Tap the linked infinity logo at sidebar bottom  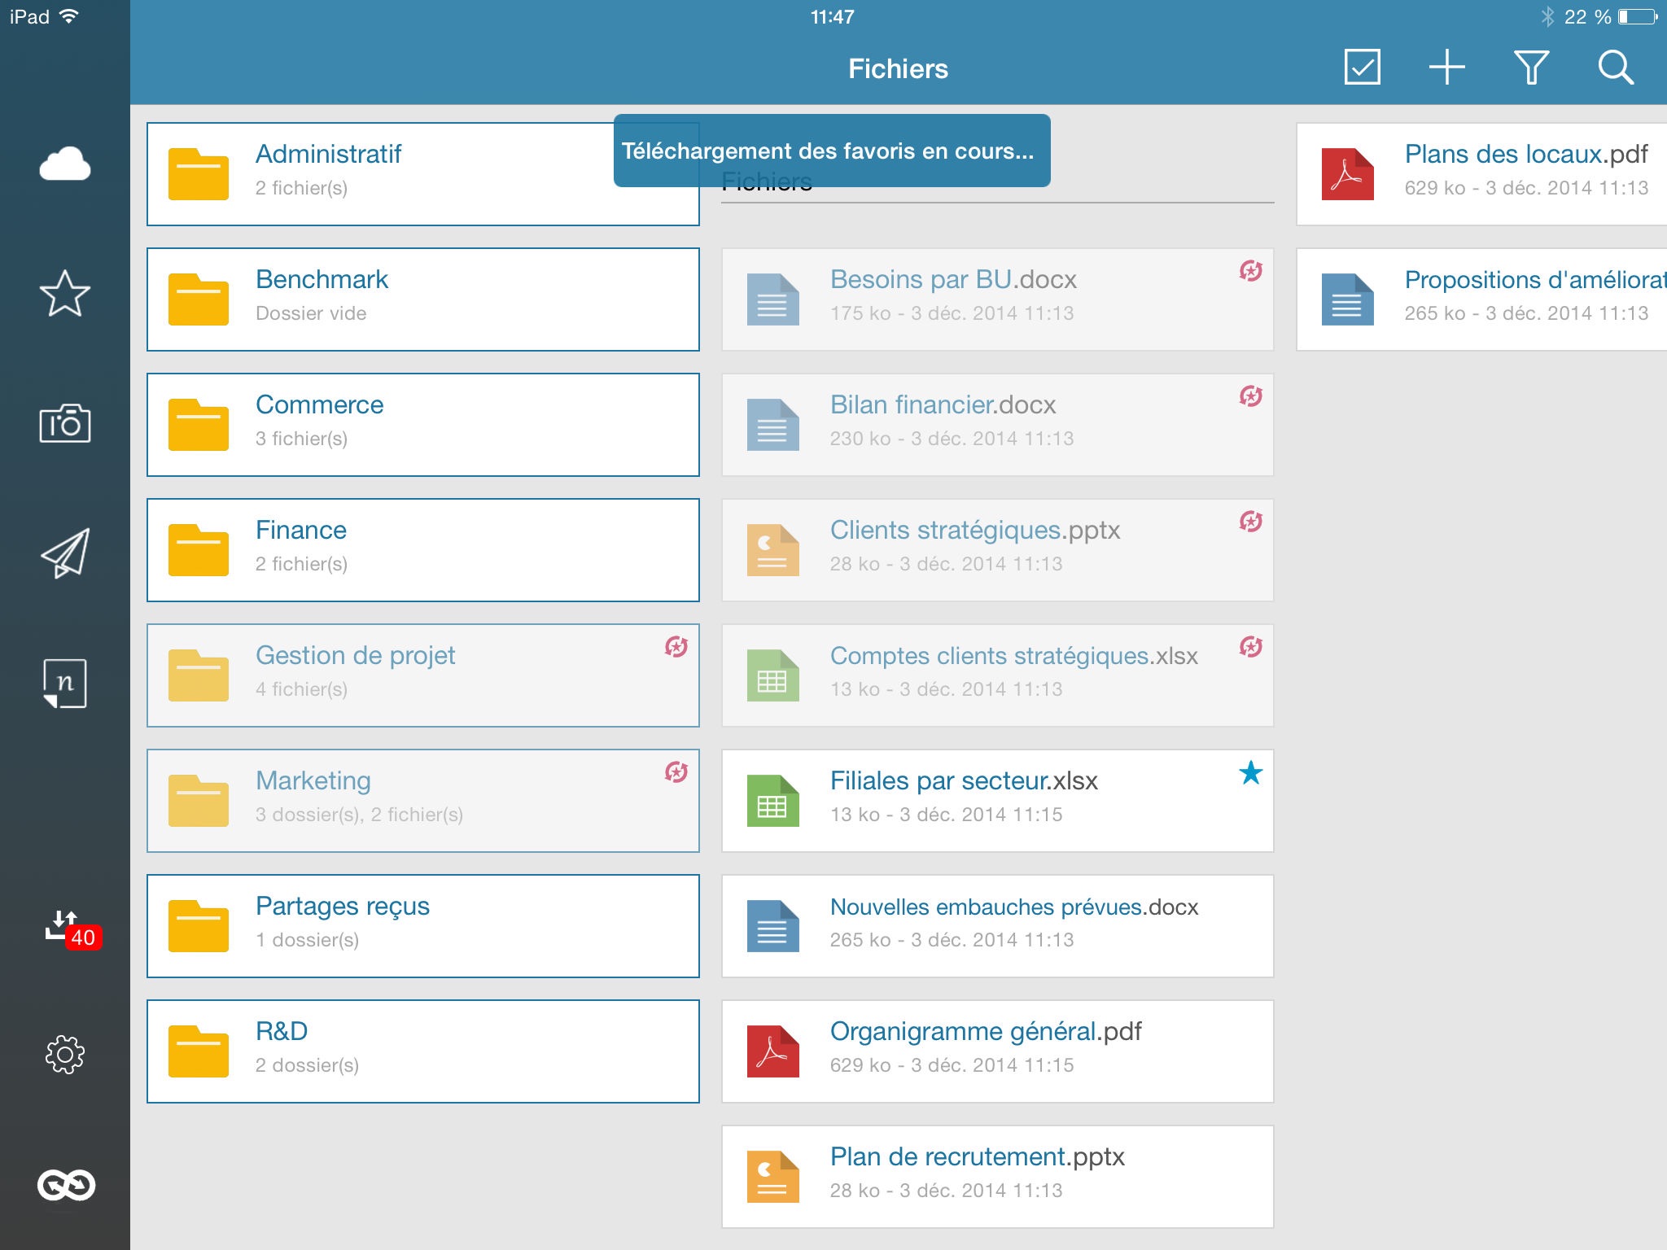tap(65, 1185)
